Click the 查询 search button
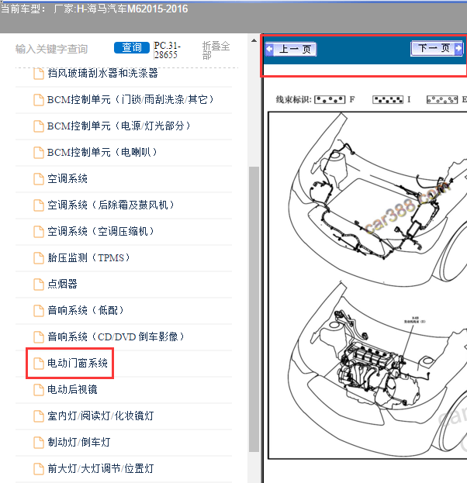Image resolution: width=467 pixels, height=483 pixels. (x=132, y=48)
